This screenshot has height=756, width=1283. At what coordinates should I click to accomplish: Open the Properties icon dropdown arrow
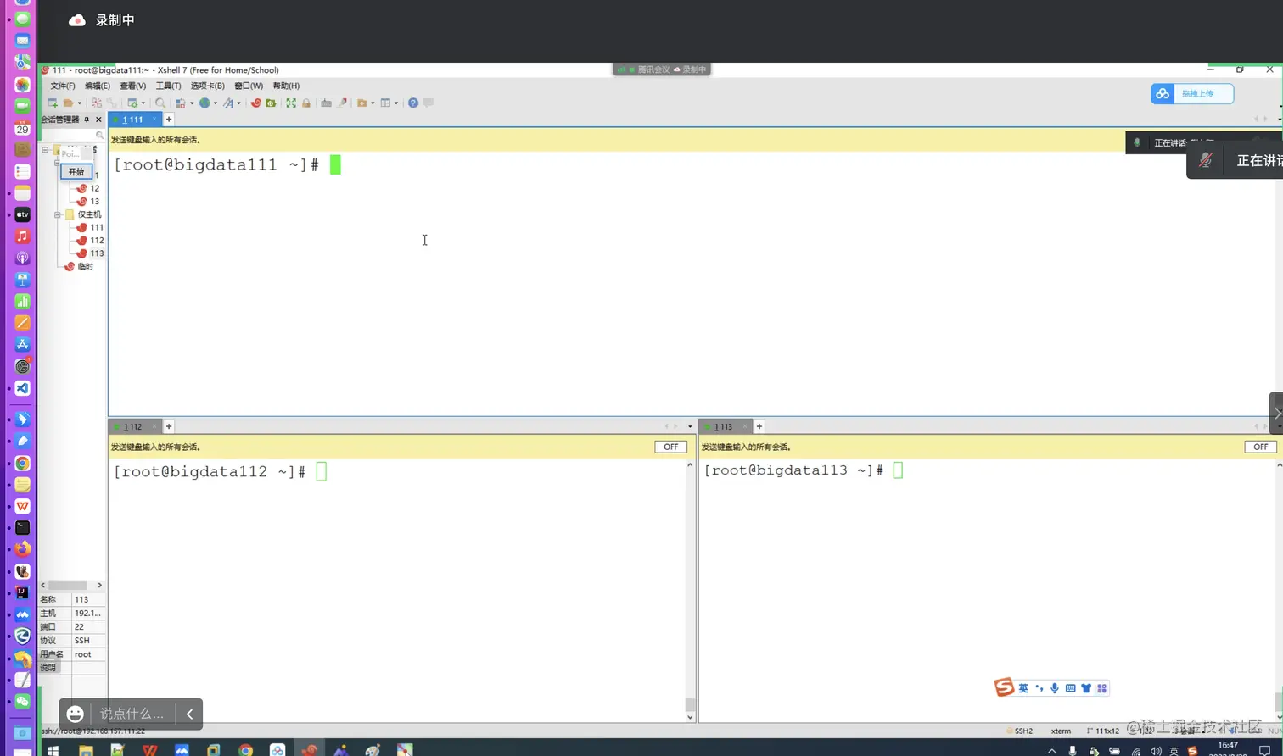click(143, 103)
